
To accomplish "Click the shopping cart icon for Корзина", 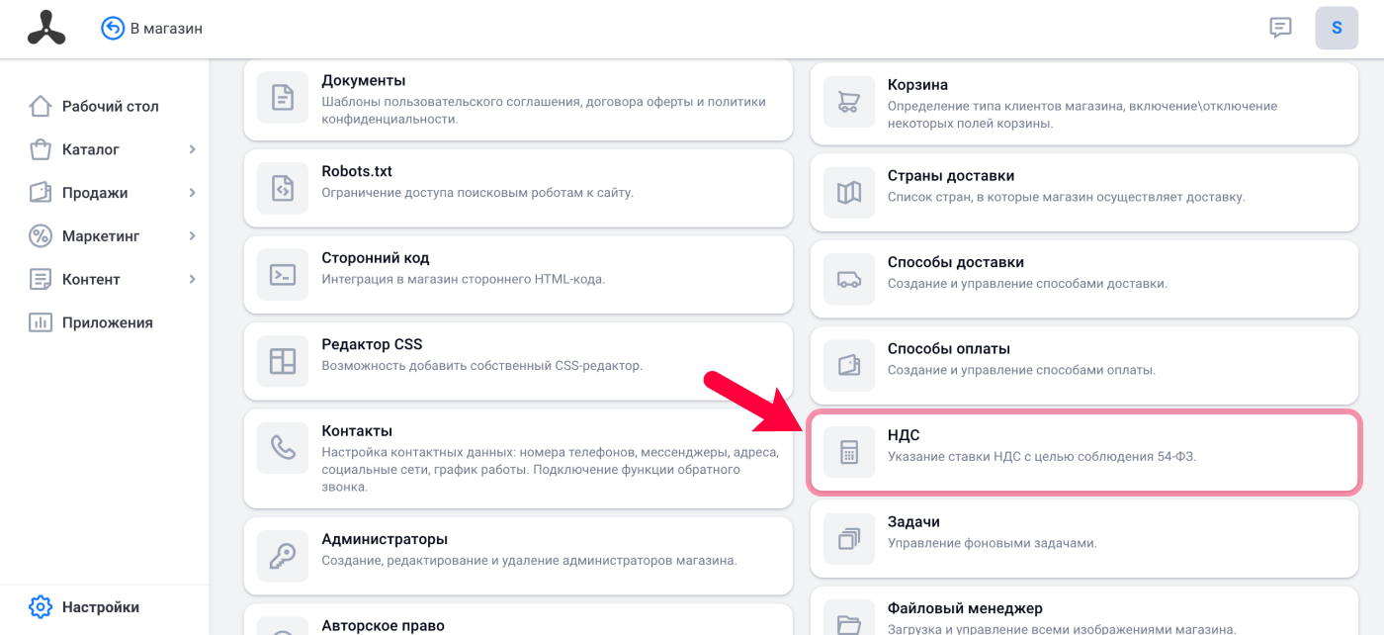I will coord(849,102).
